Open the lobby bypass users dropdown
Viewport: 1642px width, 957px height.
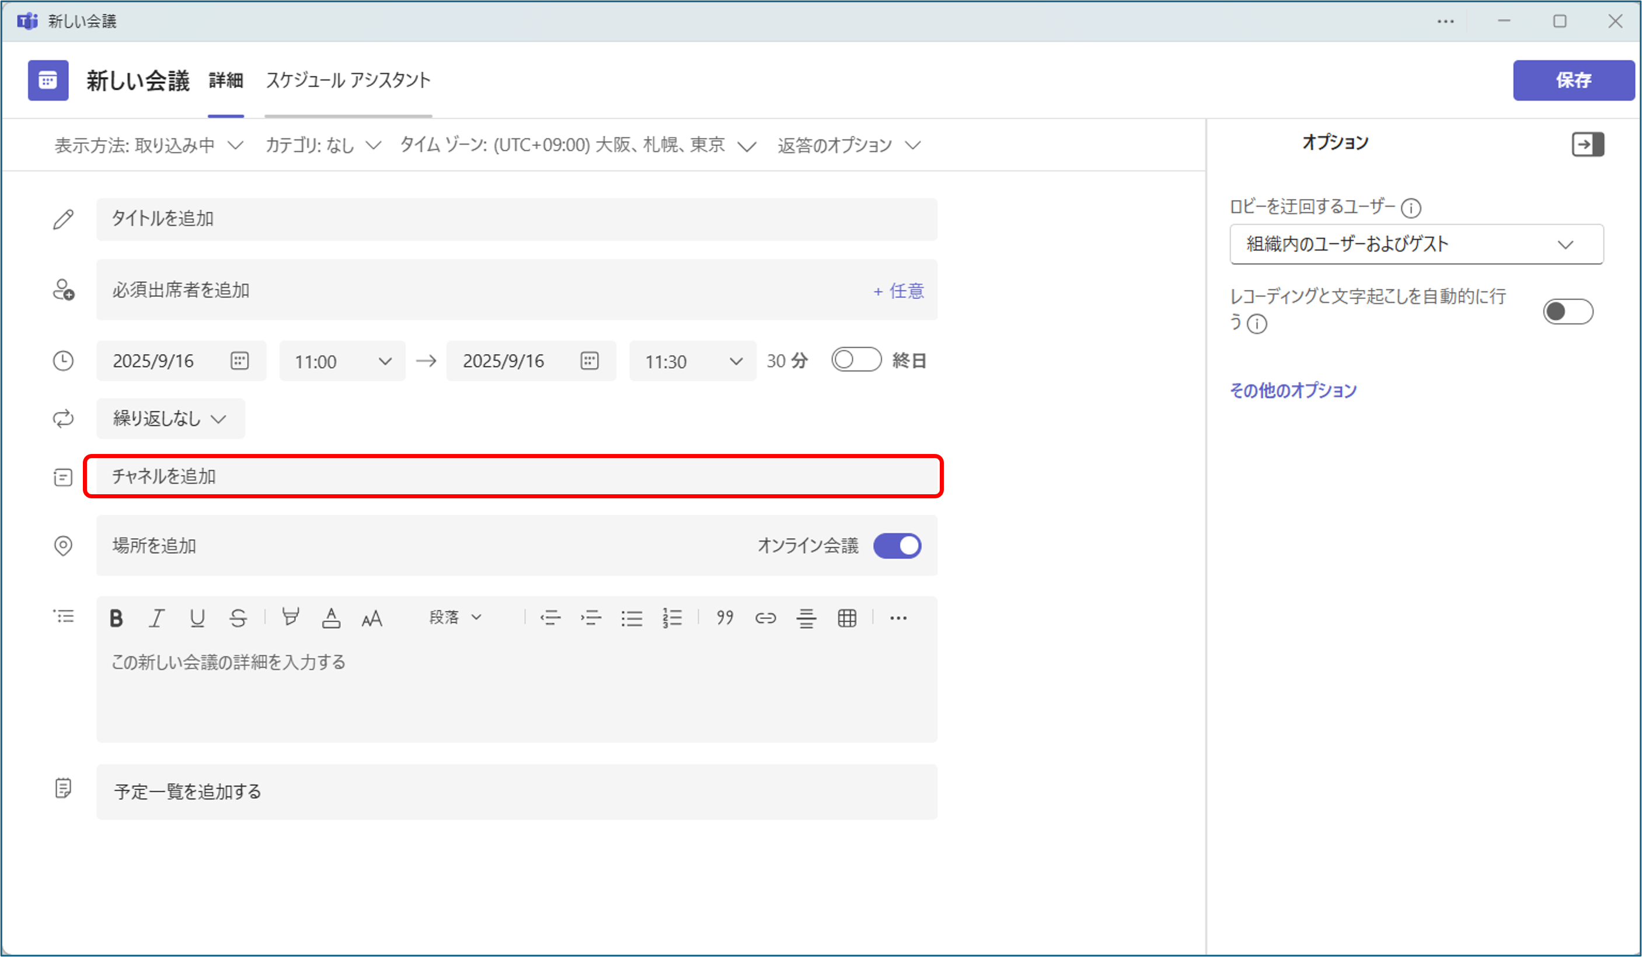(1416, 245)
